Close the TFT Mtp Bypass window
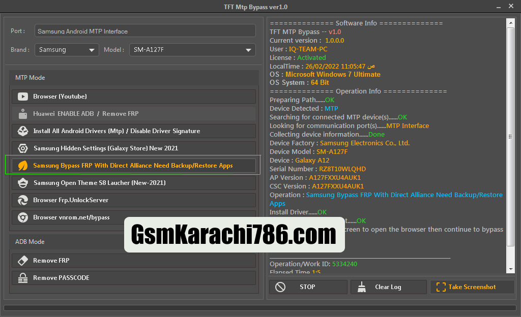 (x=511, y=6)
